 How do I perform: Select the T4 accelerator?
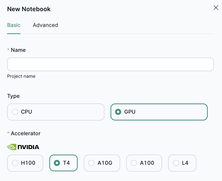click(57, 163)
